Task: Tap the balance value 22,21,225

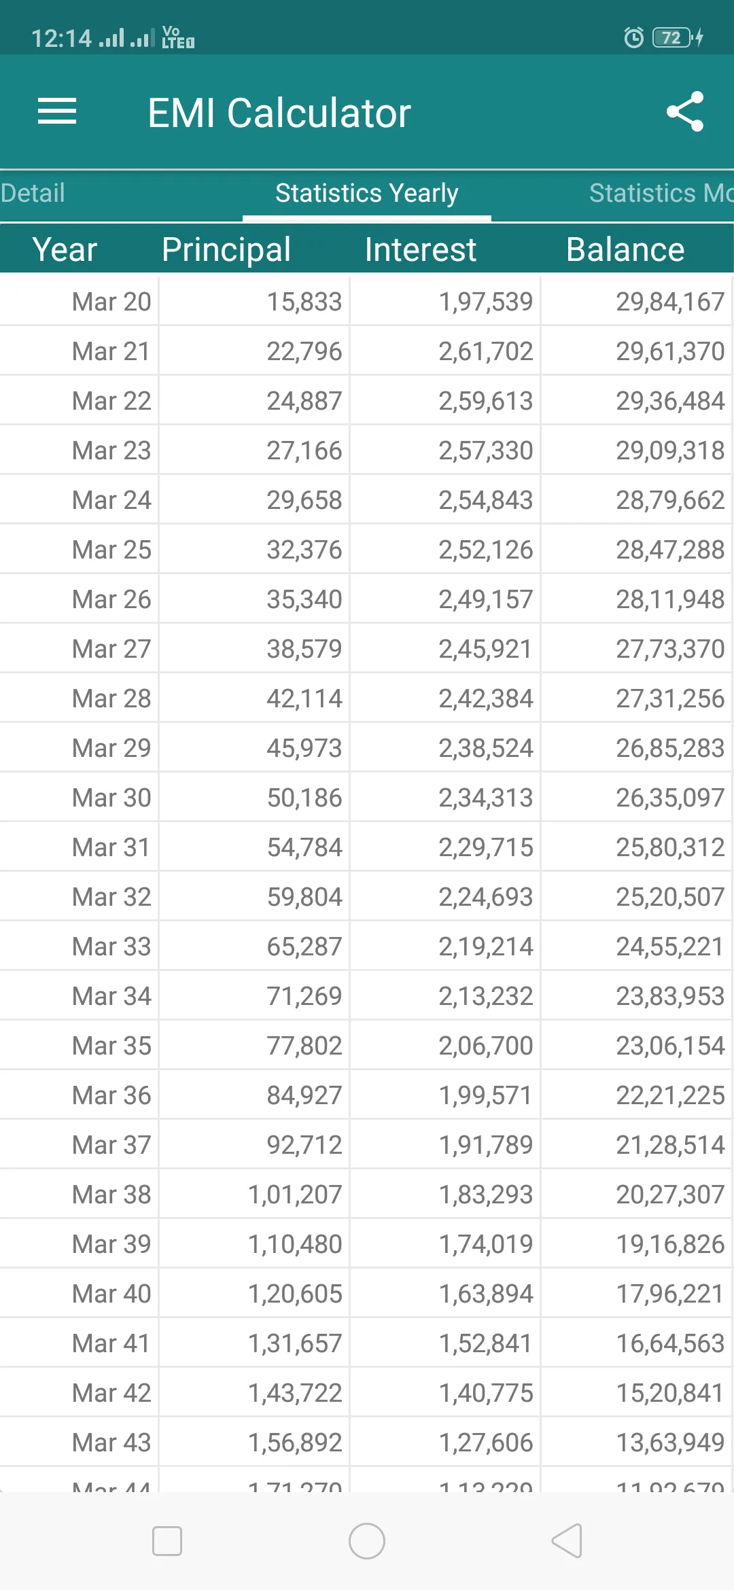Action: click(x=670, y=1095)
